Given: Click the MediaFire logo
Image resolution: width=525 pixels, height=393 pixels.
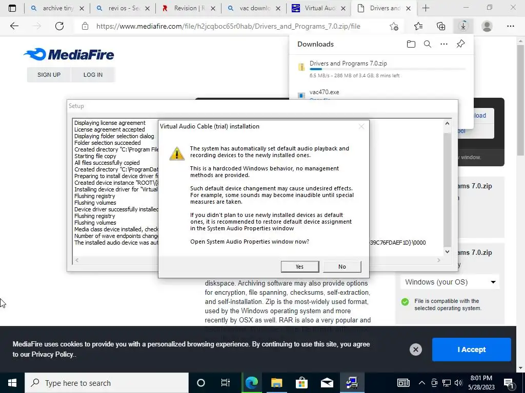Looking at the screenshot, I should tap(69, 54).
